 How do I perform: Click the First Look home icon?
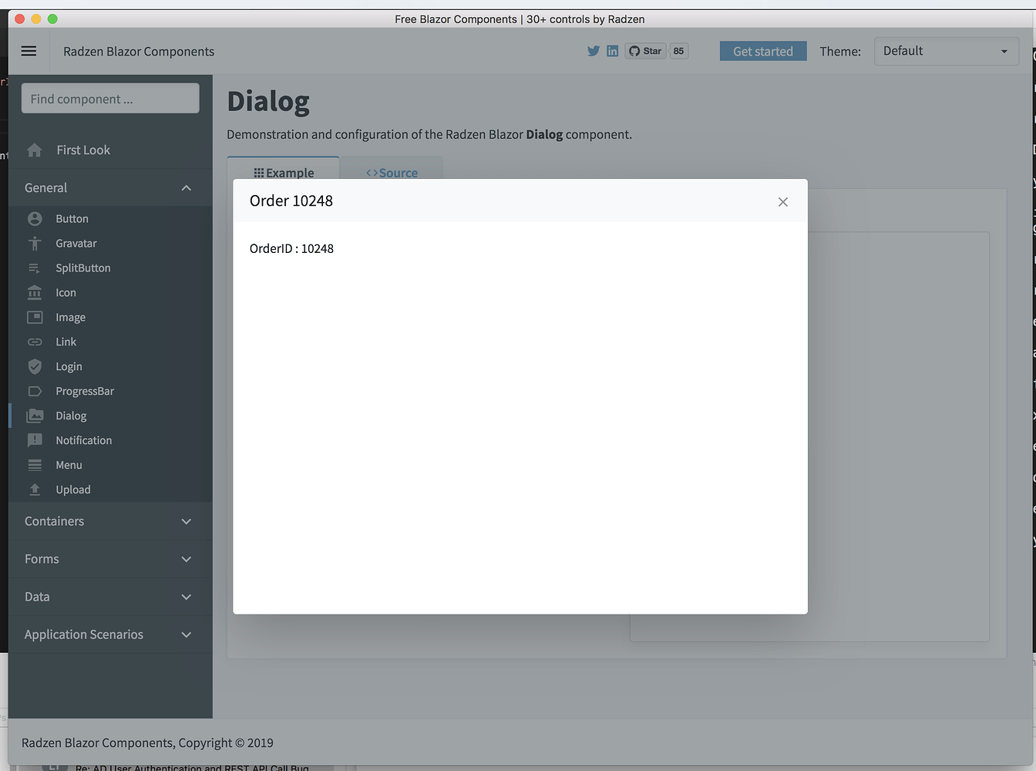tap(35, 150)
